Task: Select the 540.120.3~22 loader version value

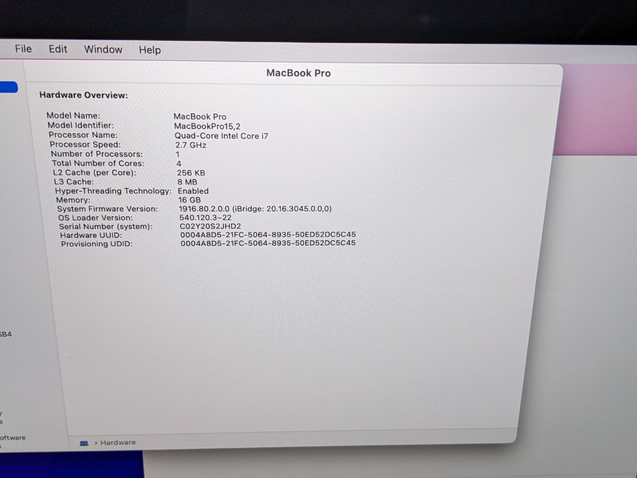Action: coord(205,217)
